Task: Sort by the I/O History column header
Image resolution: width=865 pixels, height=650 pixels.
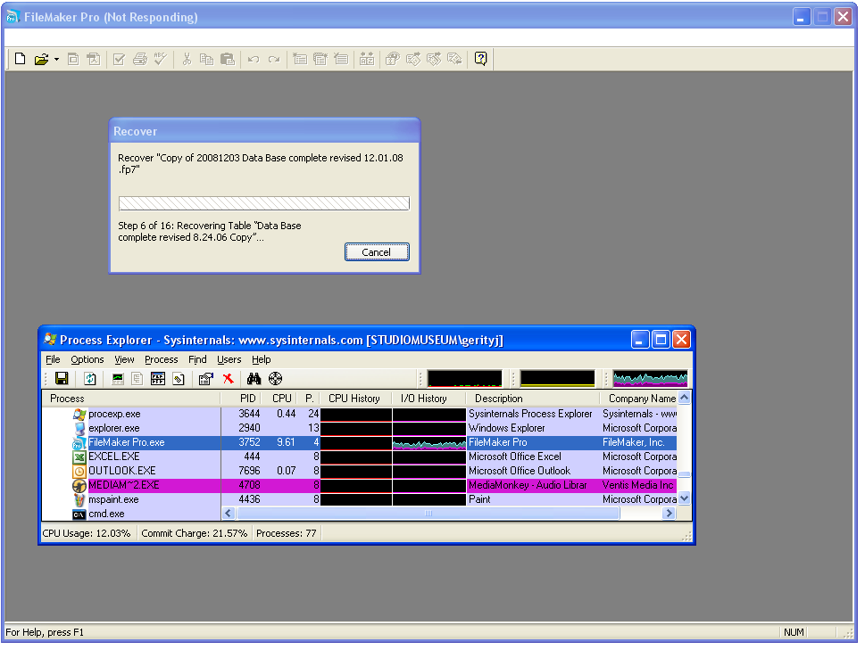Action: click(x=428, y=399)
